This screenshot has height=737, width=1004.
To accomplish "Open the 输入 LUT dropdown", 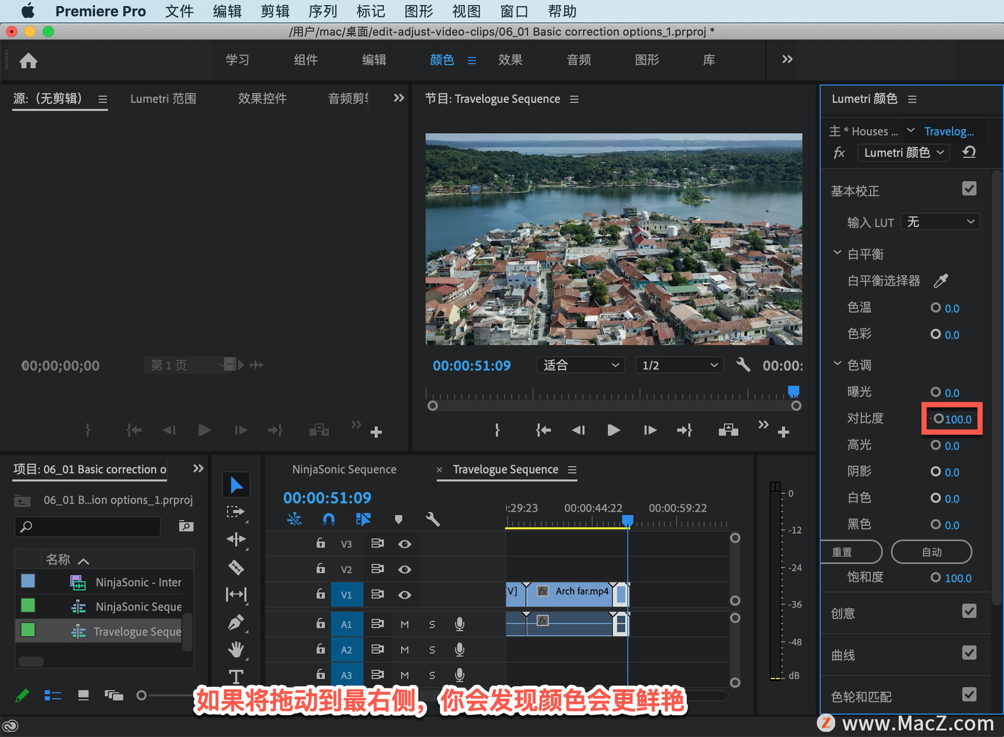I will [x=940, y=222].
